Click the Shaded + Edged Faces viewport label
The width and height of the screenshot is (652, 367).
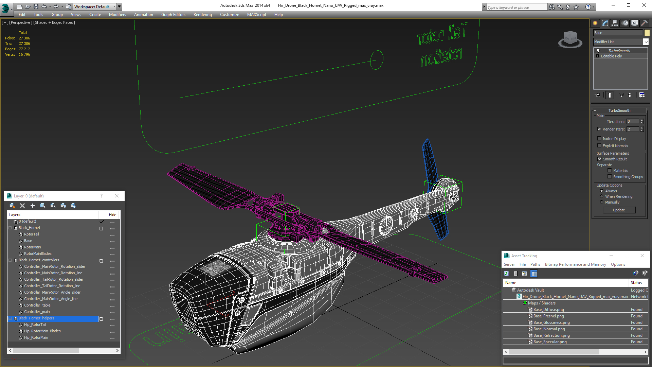(54, 22)
